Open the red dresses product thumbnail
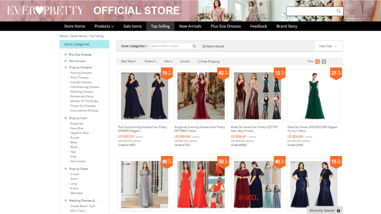Screen dimensions: 381x214 click(201, 184)
